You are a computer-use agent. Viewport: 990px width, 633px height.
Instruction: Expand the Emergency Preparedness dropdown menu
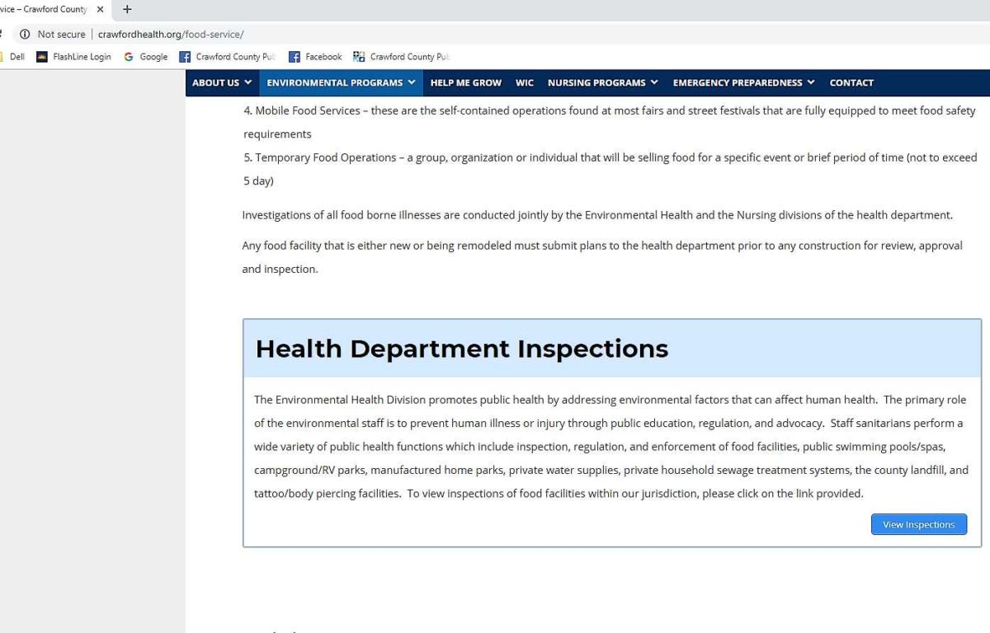click(x=743, y=82)
